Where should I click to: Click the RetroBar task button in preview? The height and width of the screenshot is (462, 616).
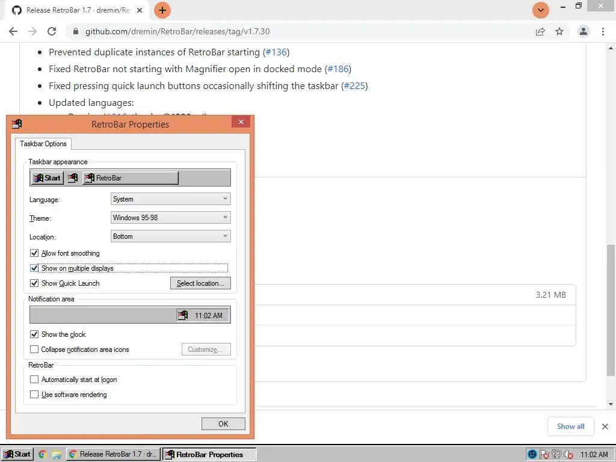click(131, 178)
